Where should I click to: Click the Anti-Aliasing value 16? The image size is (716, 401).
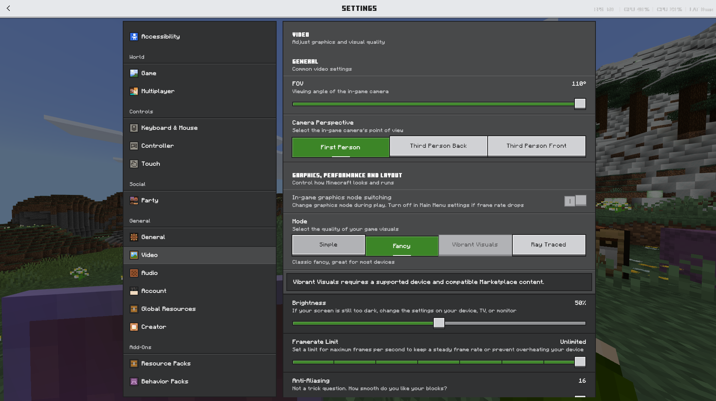(582, 381)
